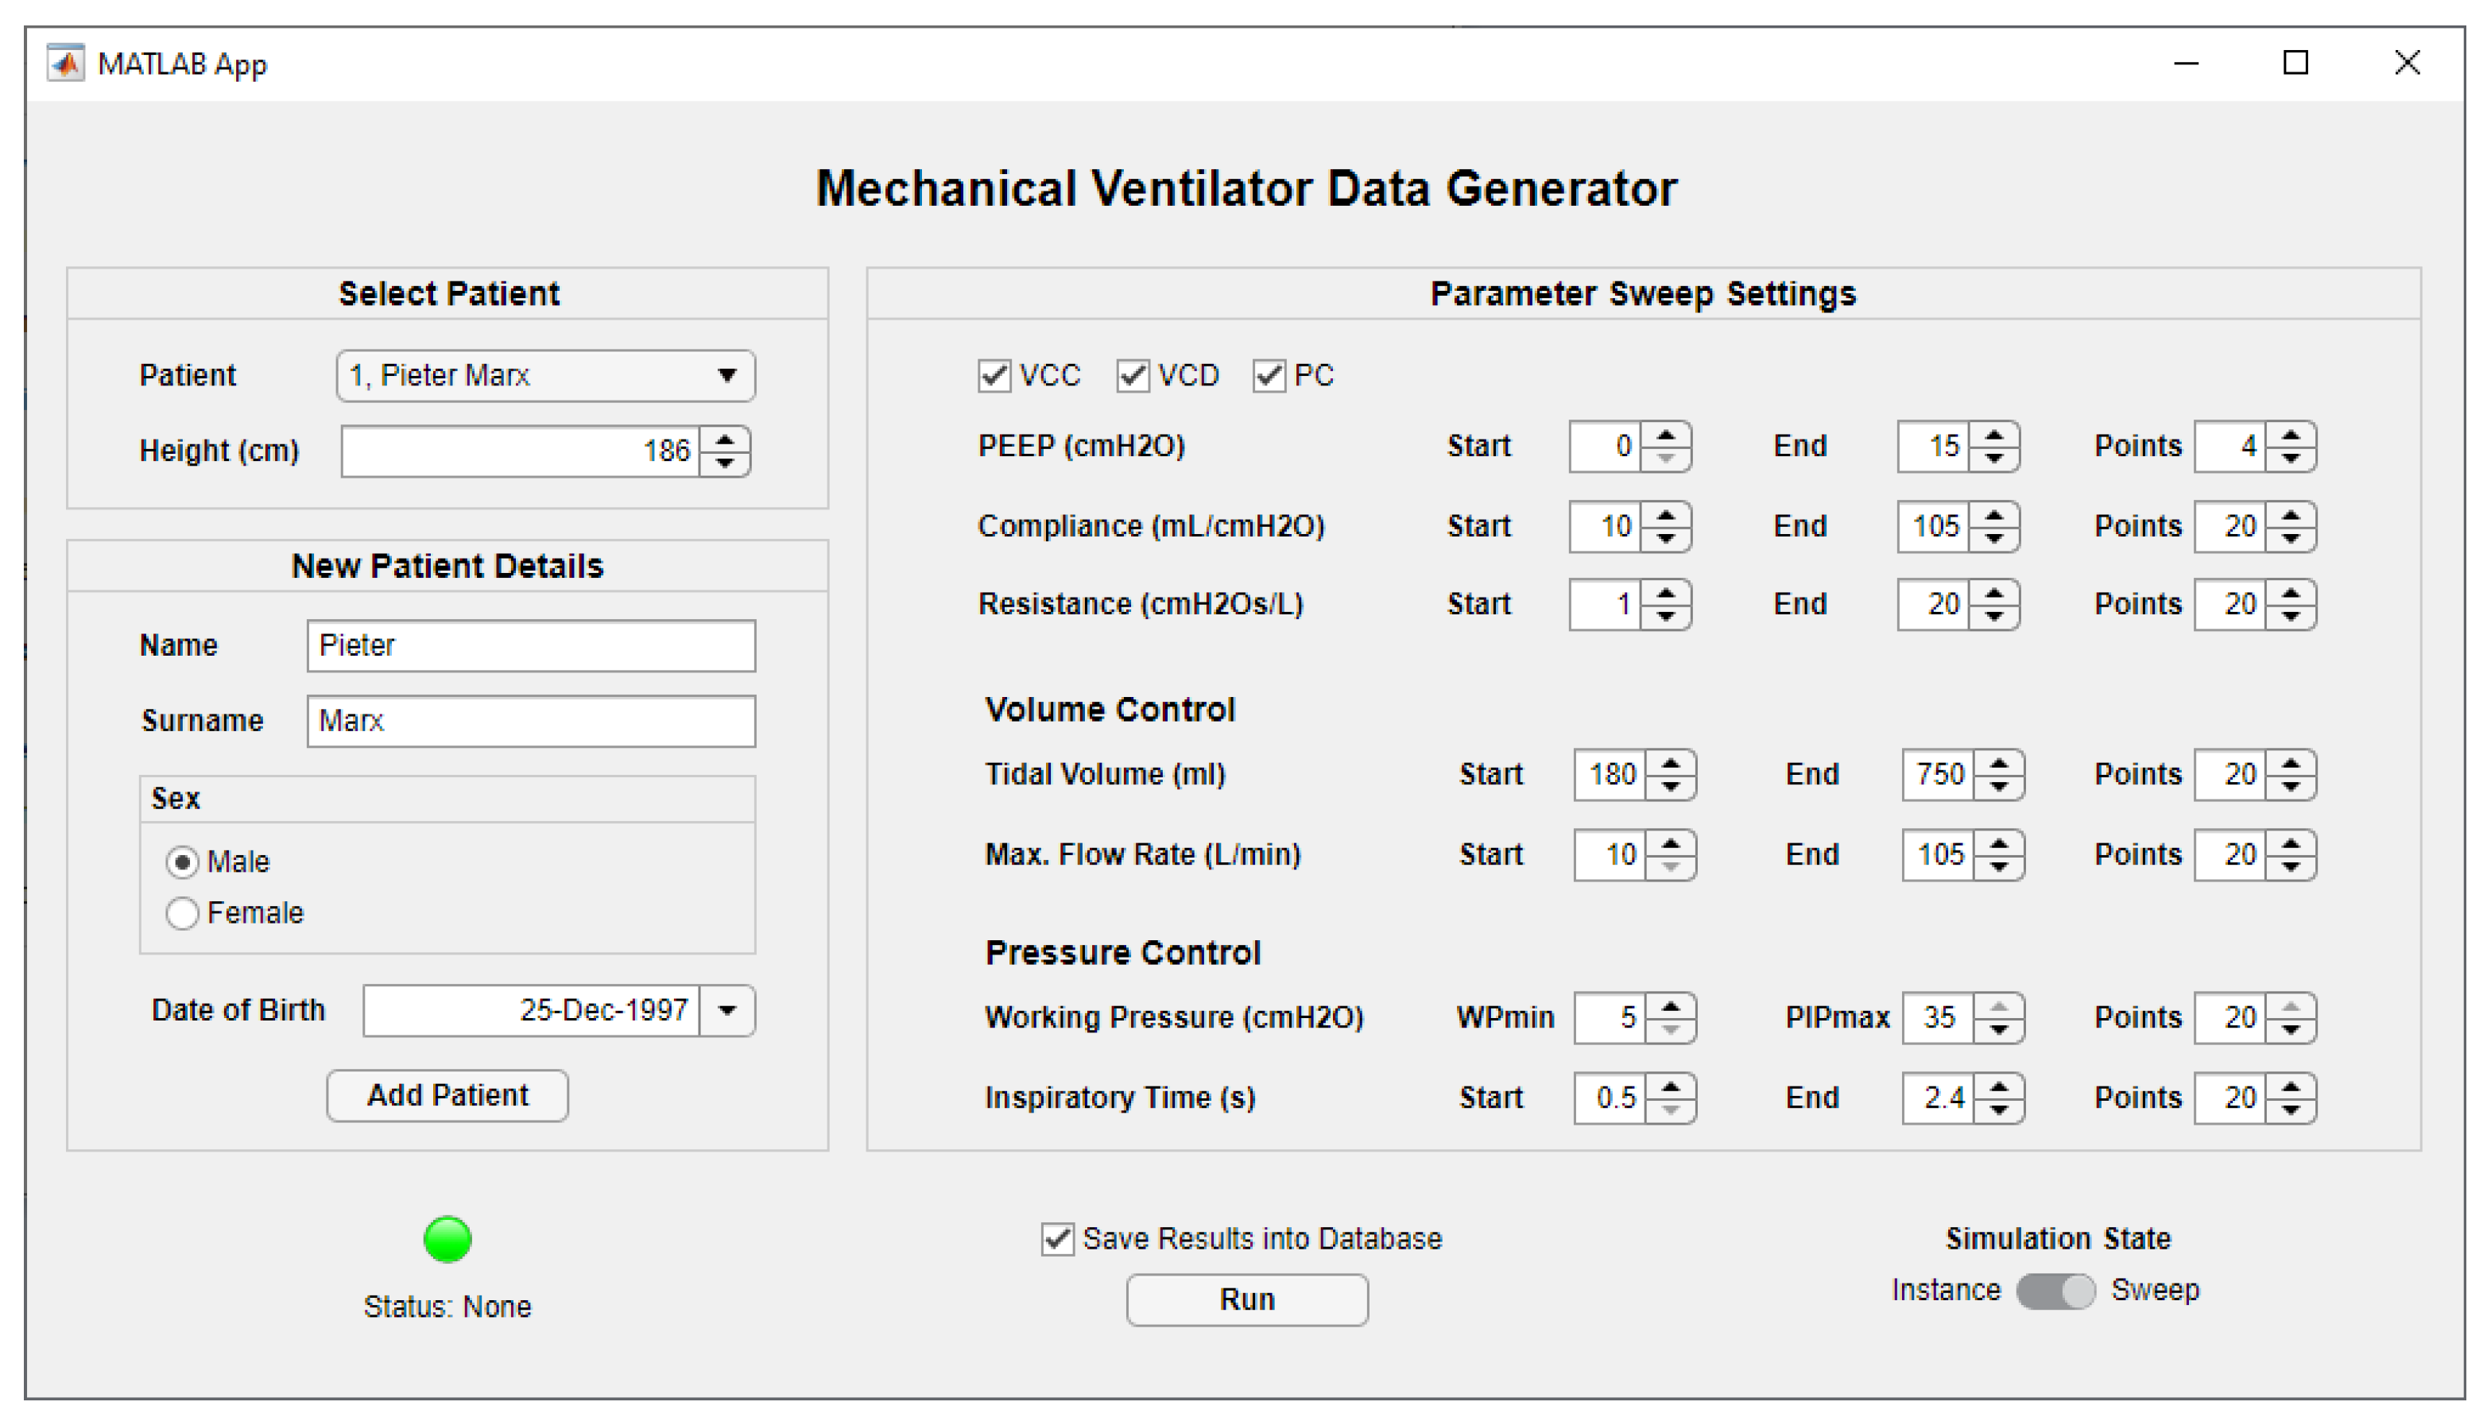Uncheck the PC mode checkbox
The height and width of the screenshot is (1425, 2491).
pyautogui.click(x=1269, y=376)
